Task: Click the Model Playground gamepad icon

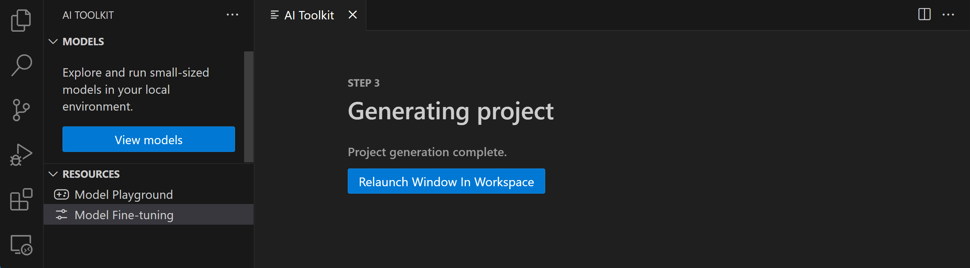Action: (62, 194)
